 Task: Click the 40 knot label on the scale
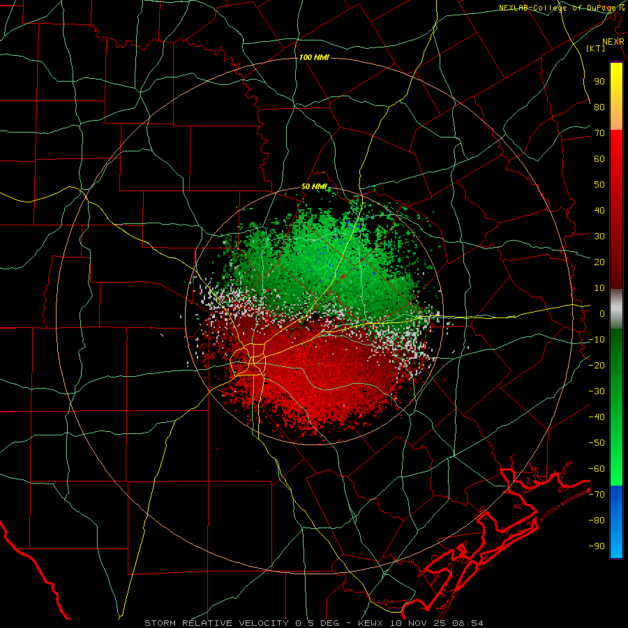(599, 210)
